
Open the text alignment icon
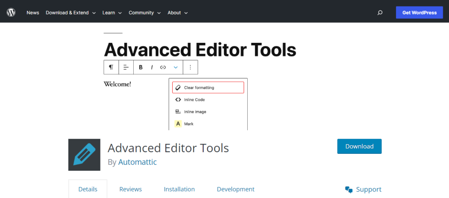point(126,67)
